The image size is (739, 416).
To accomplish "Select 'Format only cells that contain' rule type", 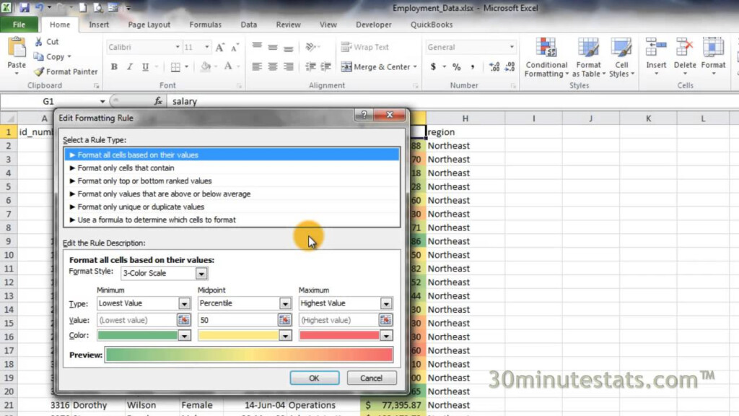I will [232, 168].
